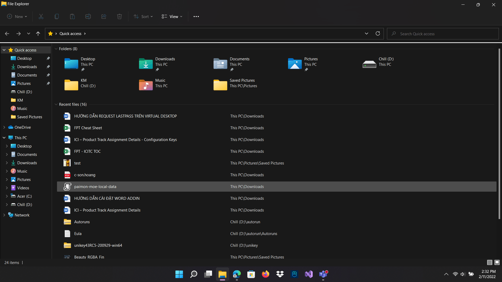Cut the selected file using toolbar icon
Image resolution: width=502 pixels, height=282 pixels.
coord(41,16)
